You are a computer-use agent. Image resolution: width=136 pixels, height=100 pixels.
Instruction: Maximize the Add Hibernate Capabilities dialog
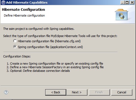click(x=127, y=2)
